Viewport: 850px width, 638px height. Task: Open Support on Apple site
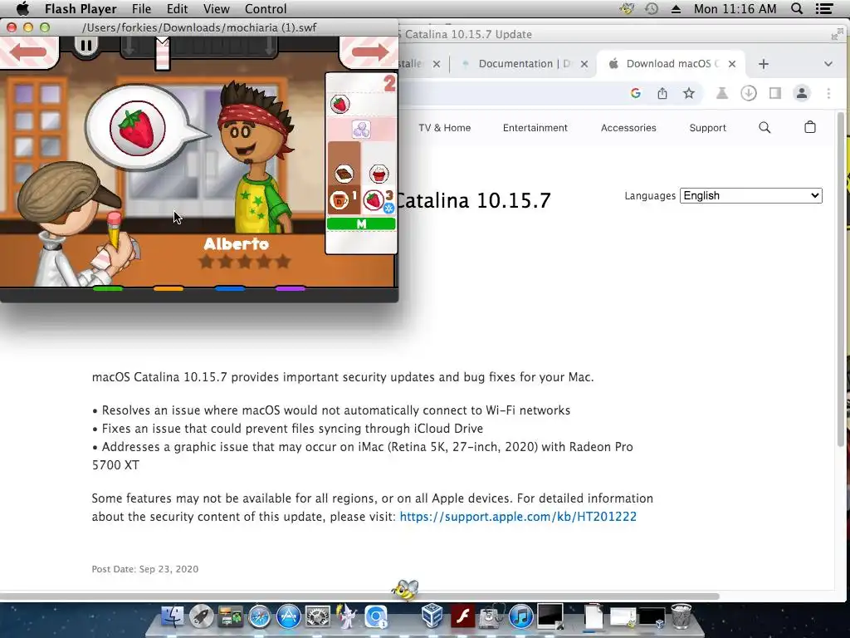pos(707,127)
